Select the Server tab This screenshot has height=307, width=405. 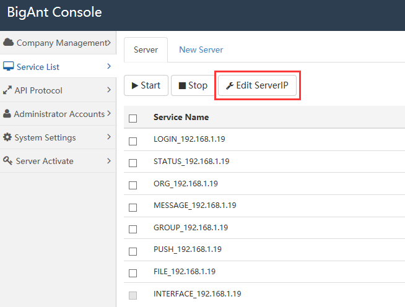146,50
